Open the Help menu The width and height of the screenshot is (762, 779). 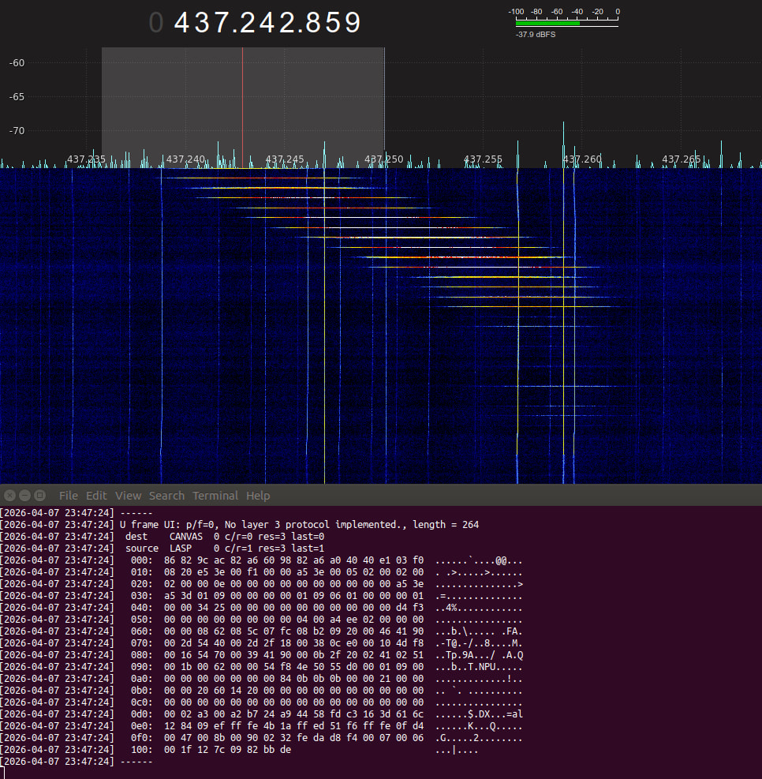pyautogui.click(x=258, y=496)
